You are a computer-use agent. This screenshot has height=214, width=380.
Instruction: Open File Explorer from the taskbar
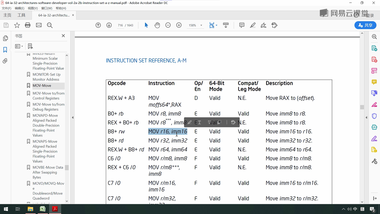30,209
